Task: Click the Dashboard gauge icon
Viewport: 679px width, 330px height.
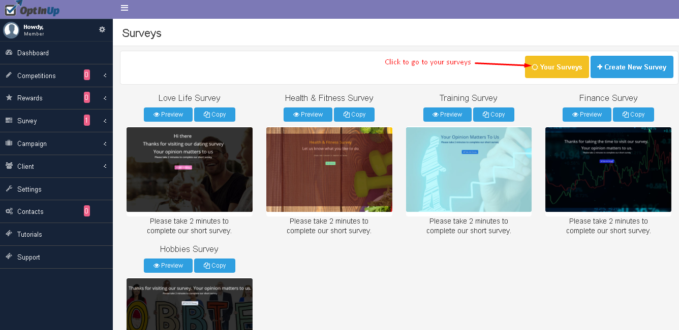Action: [x=9, y=53]
